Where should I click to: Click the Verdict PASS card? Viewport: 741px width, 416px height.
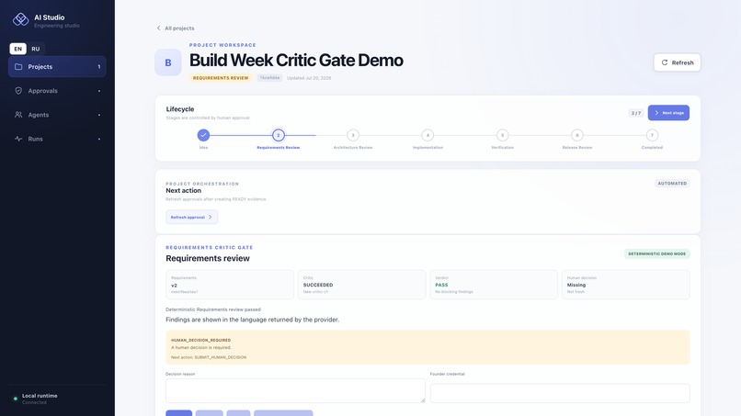[494, 285]
